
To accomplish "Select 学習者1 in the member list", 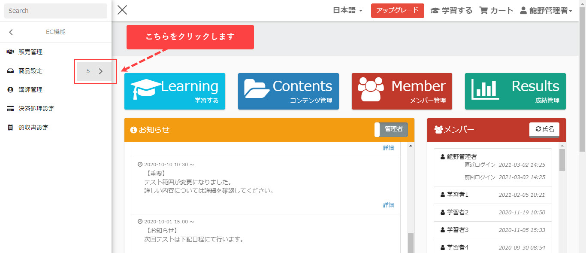I will 458,195.
